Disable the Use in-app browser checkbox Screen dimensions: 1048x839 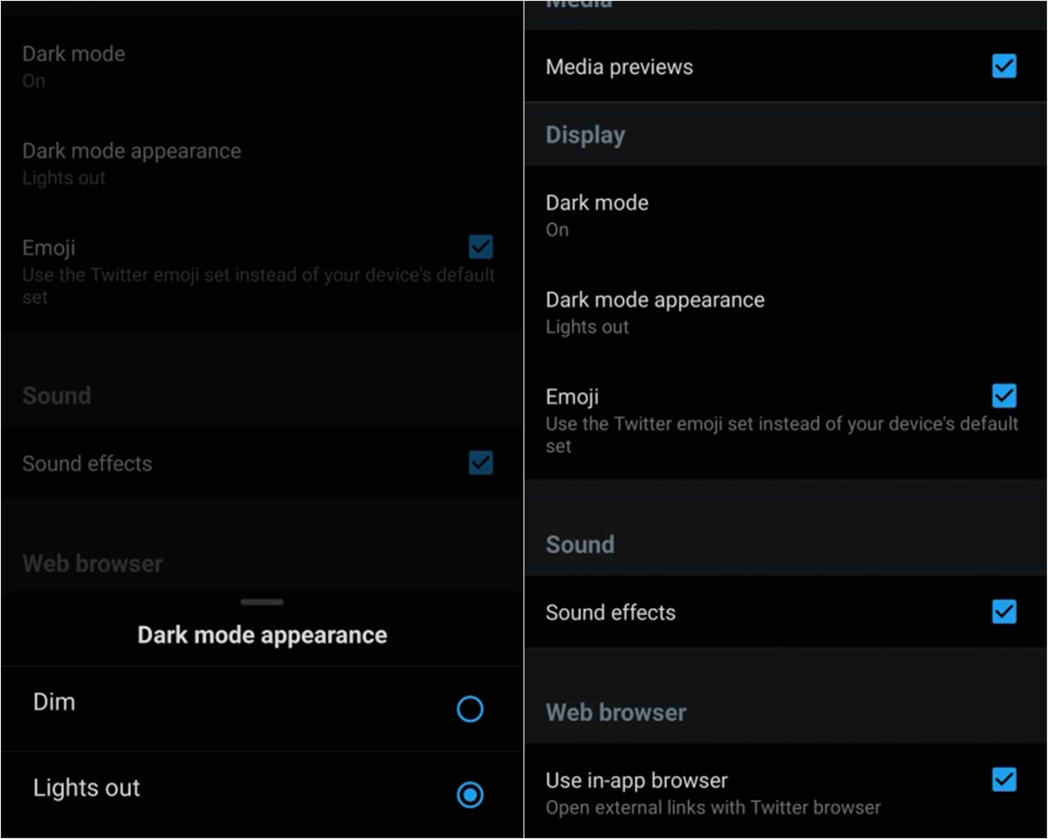[1004, 780]
